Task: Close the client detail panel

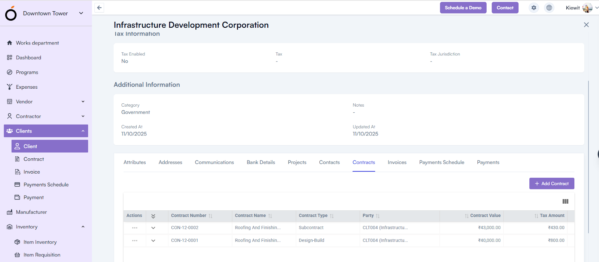Action: pyautogui.click(x=586, y=25)
